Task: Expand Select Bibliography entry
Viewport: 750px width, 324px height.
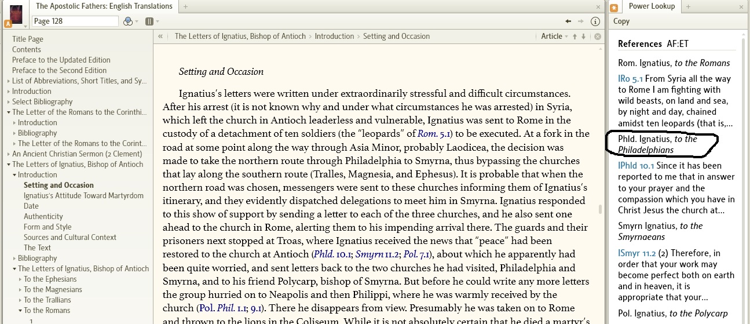Action: coord(9,102)
